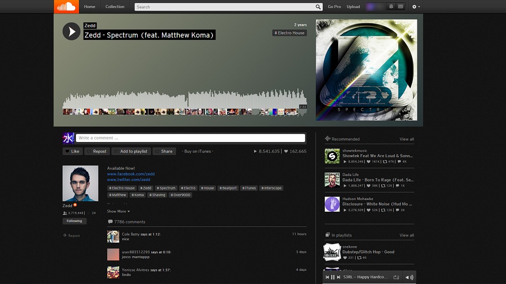Click the 8,541,635 plays count
The image size is (506, 284).
pyautogui.click(x=267, y=151)
